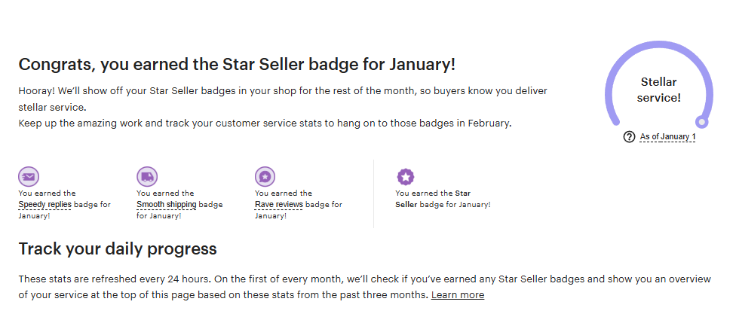Click the 'Keep up the amazing work' sentence
This screenshot has width=736, height=320.
(x=265, y=123)
